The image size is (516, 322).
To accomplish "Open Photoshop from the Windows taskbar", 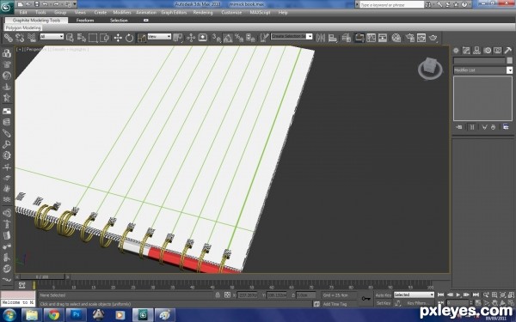I will point(77,315).
